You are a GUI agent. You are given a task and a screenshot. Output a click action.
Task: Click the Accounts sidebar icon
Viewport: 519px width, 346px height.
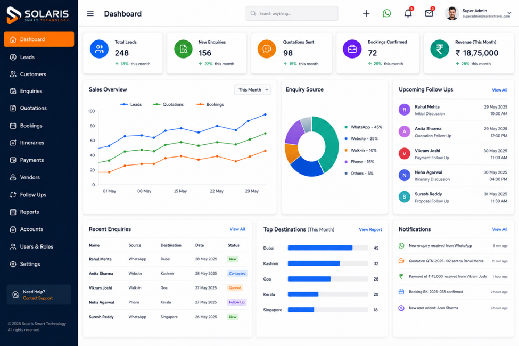pos(13,229)
